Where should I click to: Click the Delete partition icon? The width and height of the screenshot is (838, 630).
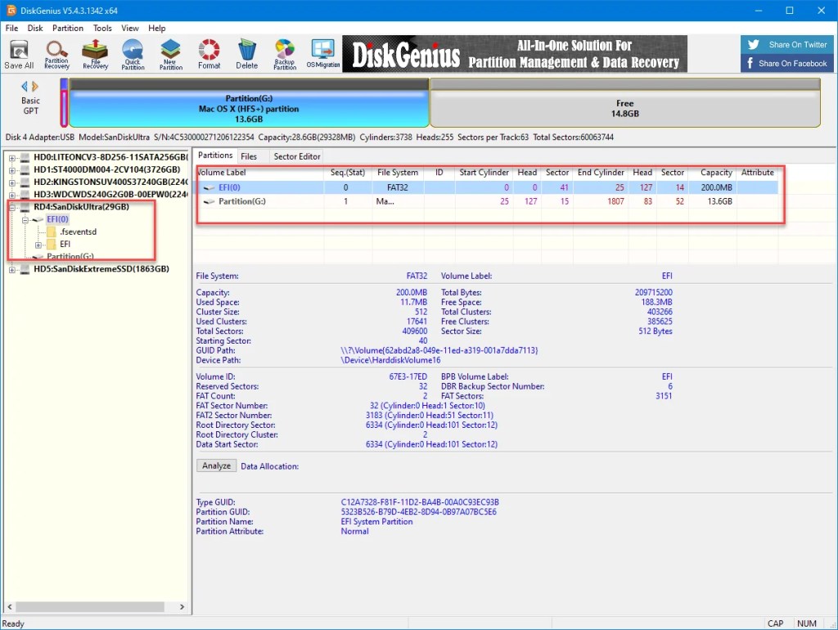click(247, 55)
